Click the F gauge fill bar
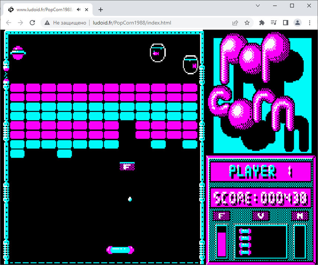This screenshot has height=265, width=318. (222, 244)
